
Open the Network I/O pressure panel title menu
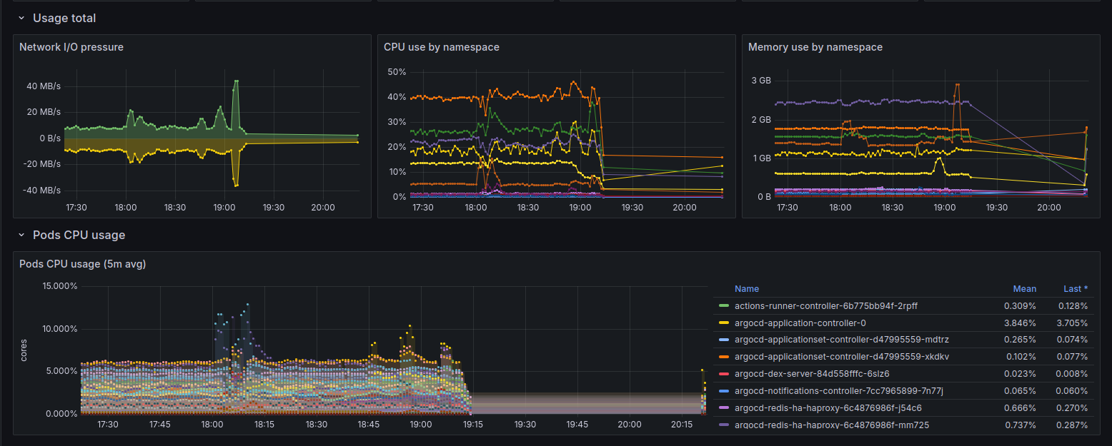(71, 47)
